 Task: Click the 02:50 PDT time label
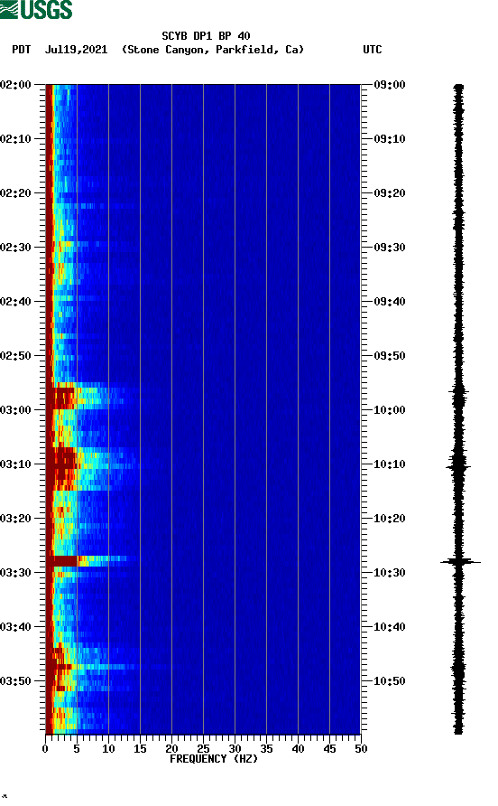tap(15, 356)
